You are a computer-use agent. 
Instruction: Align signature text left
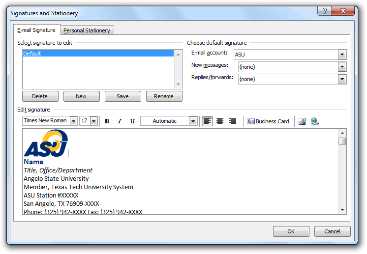207,121
